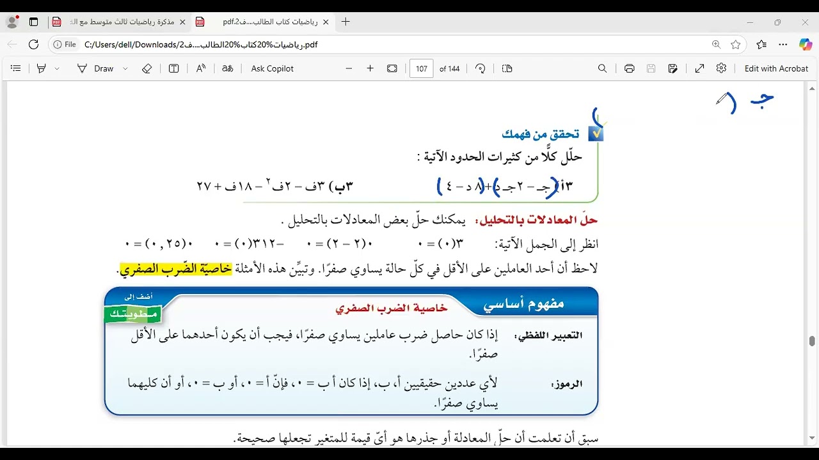
Task: Switch to the رياضيات كتاب الطالب pdf tab
Action: coord(262,22)
